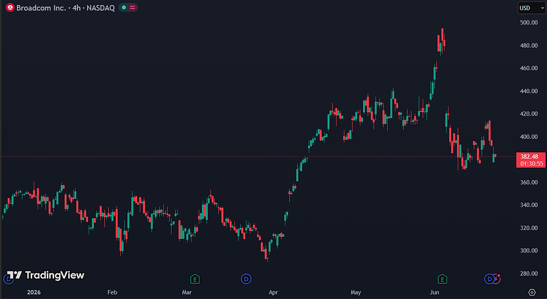Viewport: 547px width, 299px height.
Task: Open the USD currency dropdown
Action: (531, 8)
